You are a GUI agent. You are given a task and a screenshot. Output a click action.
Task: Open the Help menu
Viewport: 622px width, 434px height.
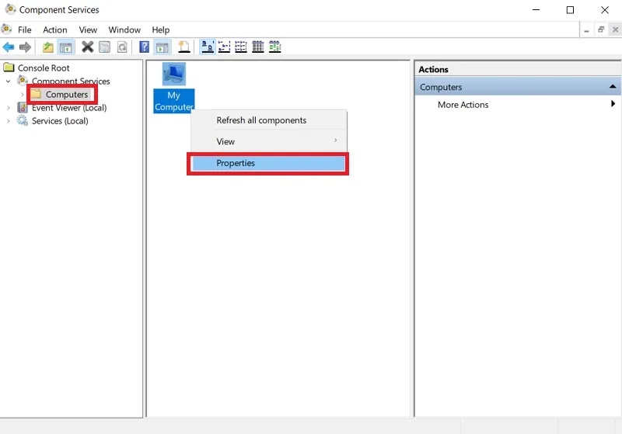pos(161,30)
